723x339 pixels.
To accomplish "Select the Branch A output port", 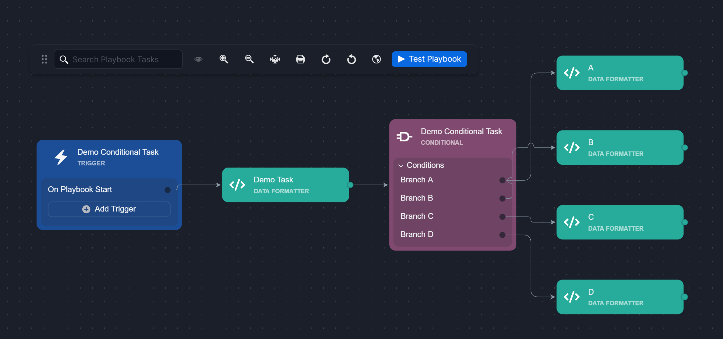I will pyautogui.click(x=502, y=180).
